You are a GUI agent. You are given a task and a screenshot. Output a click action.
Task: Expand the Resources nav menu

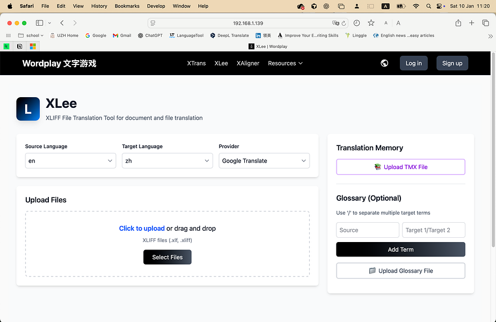coord(286,63)
